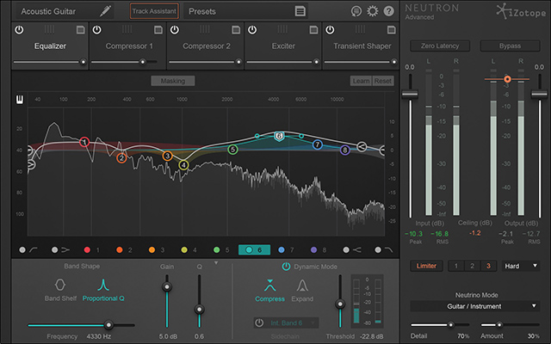This screenshot has width=551, height=344.
Task: Select the Exciter module tab
Action: click(x=283, y=46)
